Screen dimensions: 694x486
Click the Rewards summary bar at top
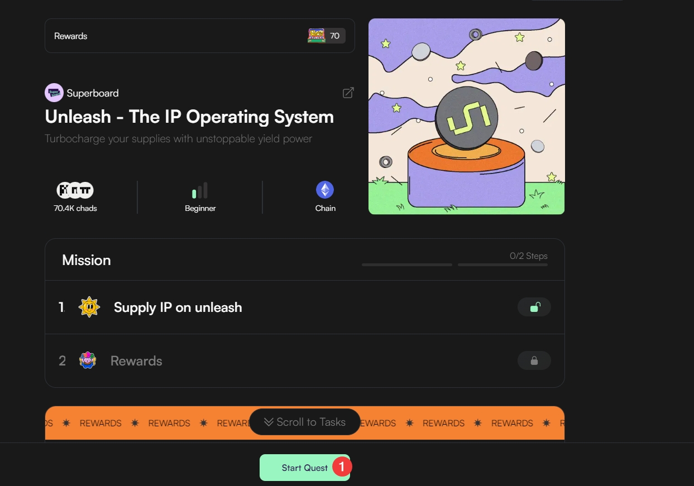pos(200,36)
